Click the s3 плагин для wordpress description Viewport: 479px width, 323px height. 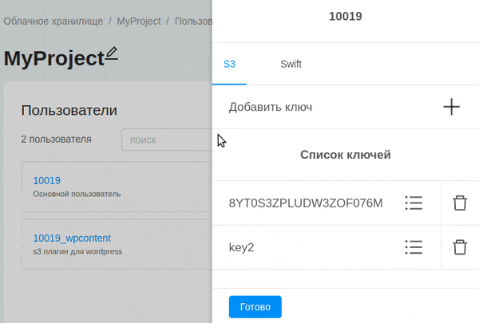pos(77,251)
